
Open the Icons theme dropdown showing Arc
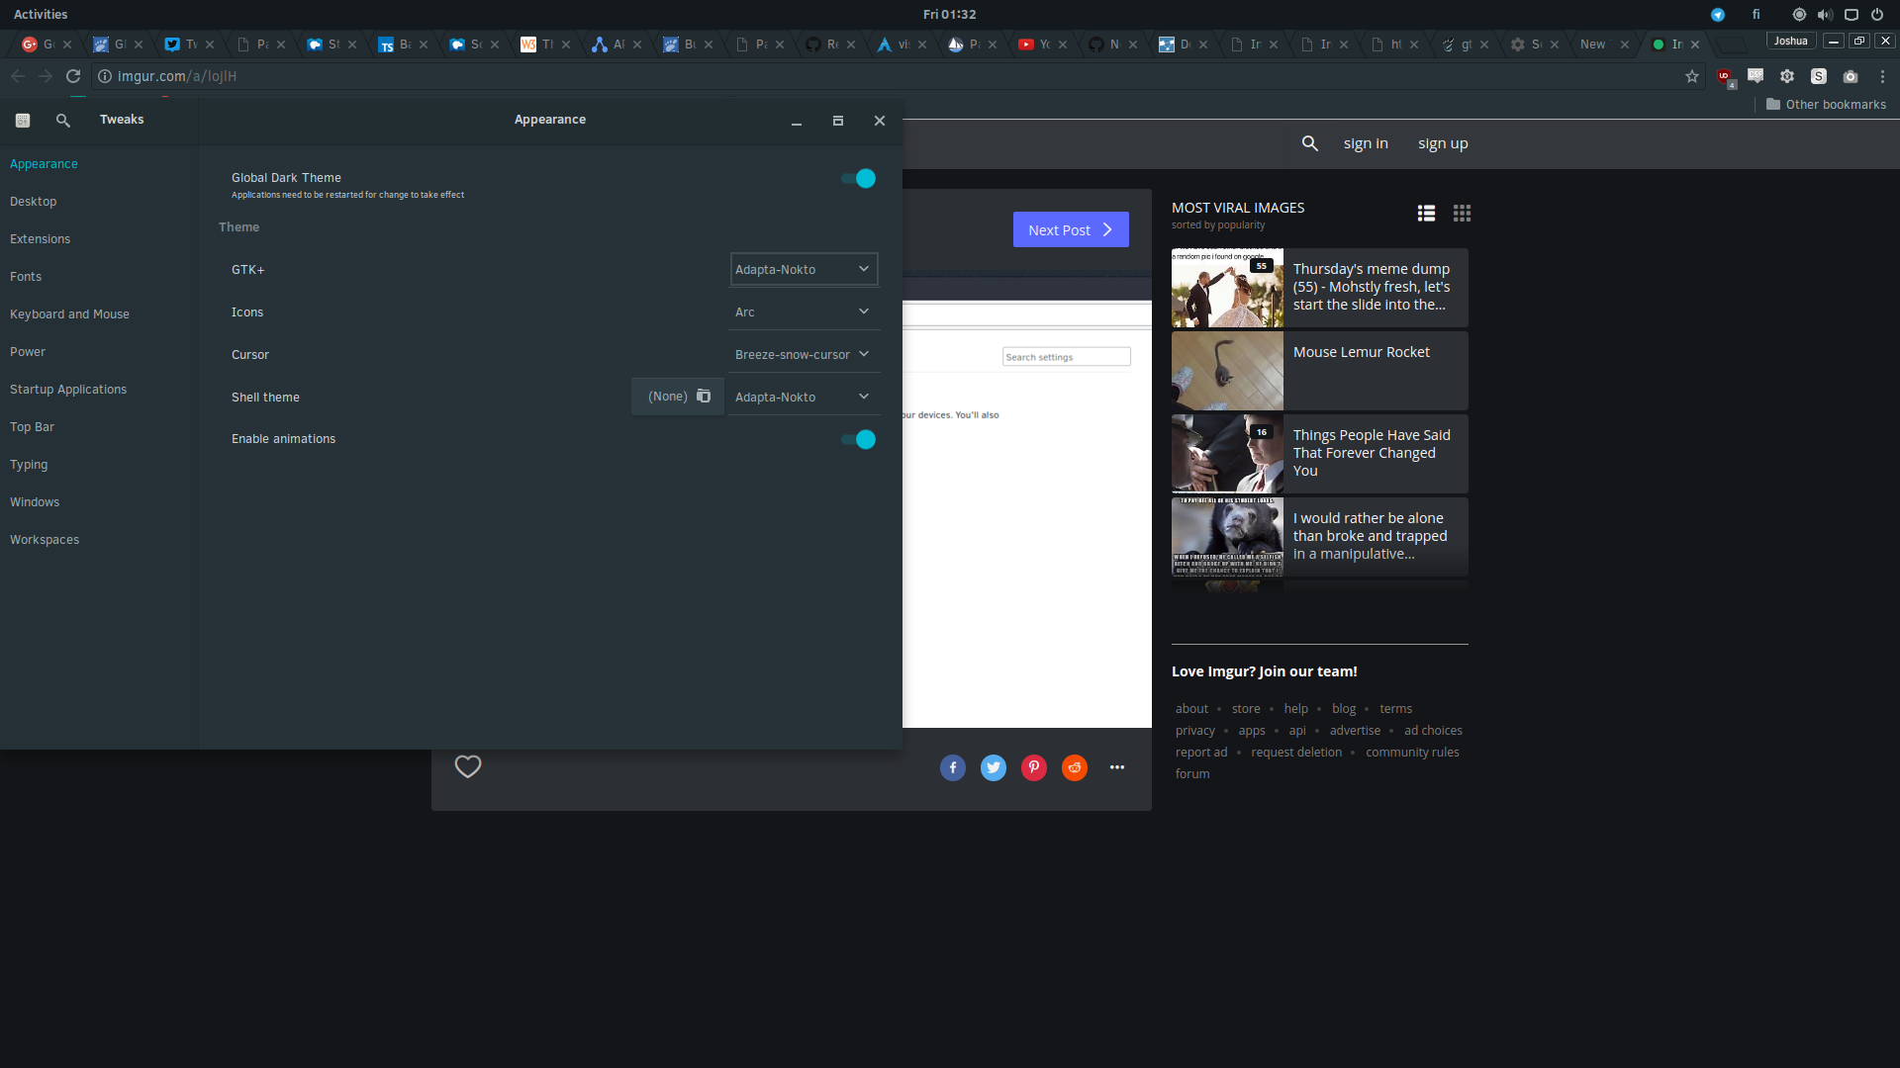(x=804, y=311)
